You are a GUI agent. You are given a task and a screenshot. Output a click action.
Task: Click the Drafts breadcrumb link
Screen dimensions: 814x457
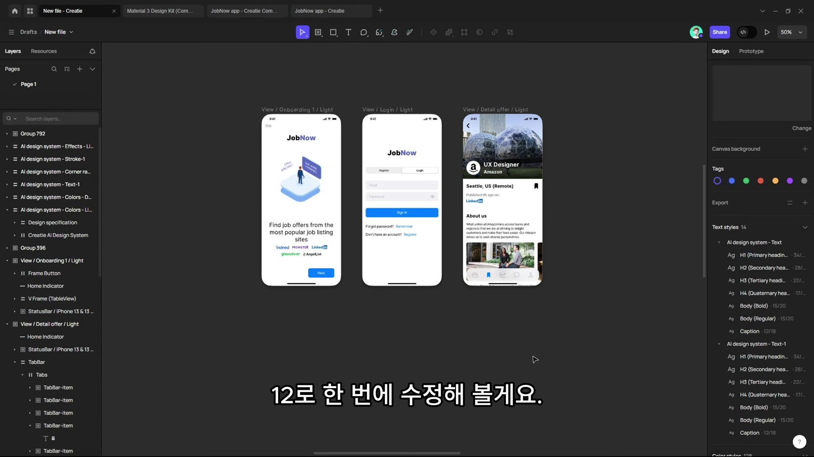point(29,32)
